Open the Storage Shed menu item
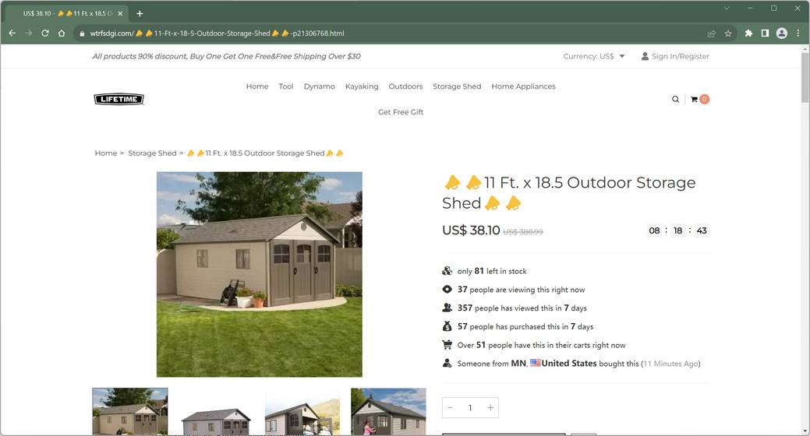The image size is (810, 436). click(x=457, y=86)
